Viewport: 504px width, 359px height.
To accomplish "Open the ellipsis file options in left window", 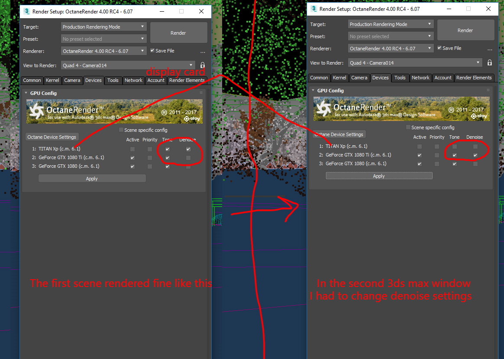I will tap(203, 52).
